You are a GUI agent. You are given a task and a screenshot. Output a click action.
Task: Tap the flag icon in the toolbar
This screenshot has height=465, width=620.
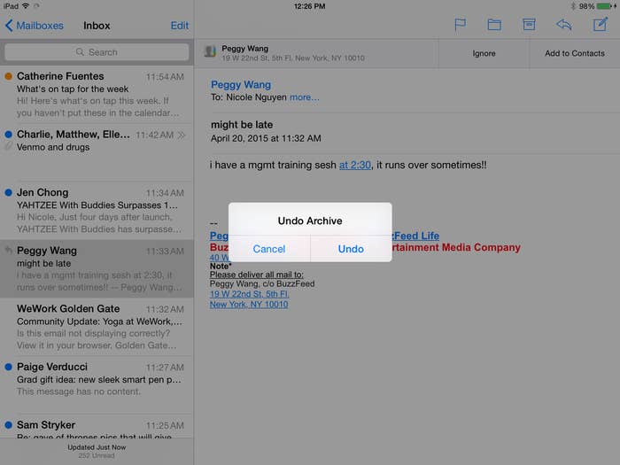click(460, 25)
